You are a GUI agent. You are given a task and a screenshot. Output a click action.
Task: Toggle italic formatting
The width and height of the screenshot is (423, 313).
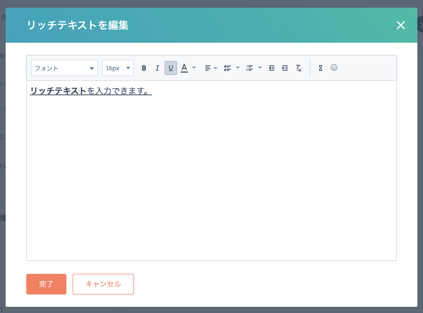pyautogui.click(x=157, y=68)
